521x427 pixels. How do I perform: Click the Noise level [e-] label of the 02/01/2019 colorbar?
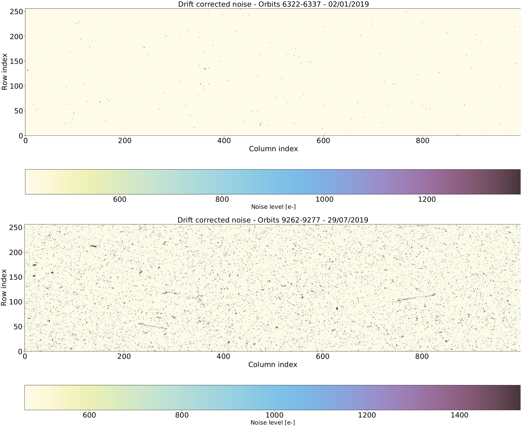[273, 207]
